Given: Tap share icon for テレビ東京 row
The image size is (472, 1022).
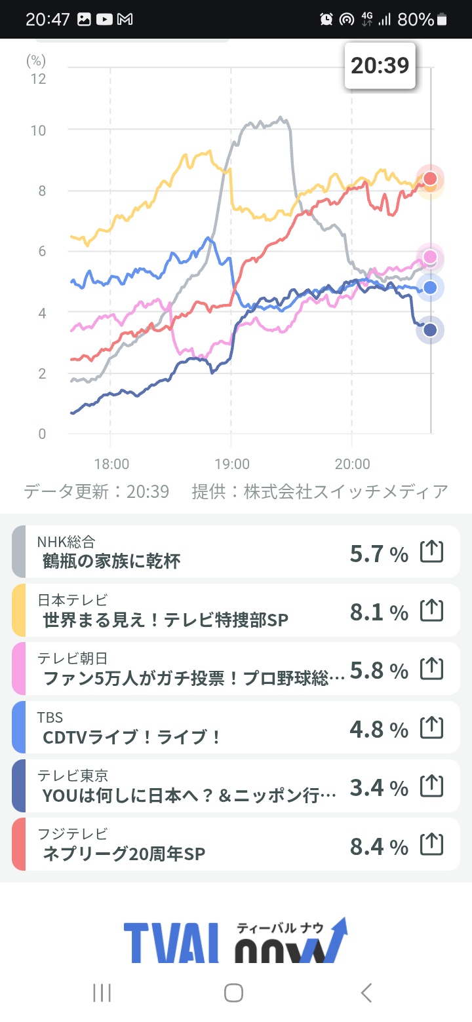Looking at the screenshot, I should [431, 786].
